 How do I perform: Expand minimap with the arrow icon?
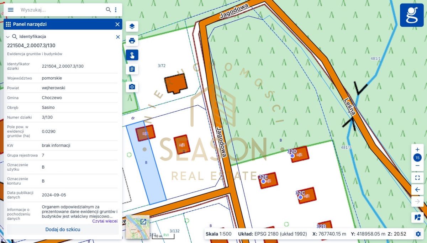click(143, 222)
